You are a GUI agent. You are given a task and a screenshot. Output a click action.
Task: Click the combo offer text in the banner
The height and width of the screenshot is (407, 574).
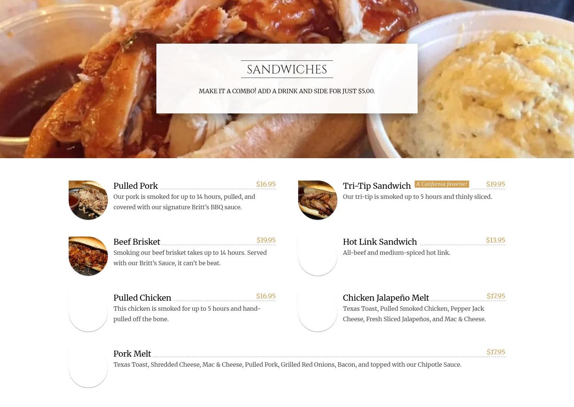coord(287,91)
